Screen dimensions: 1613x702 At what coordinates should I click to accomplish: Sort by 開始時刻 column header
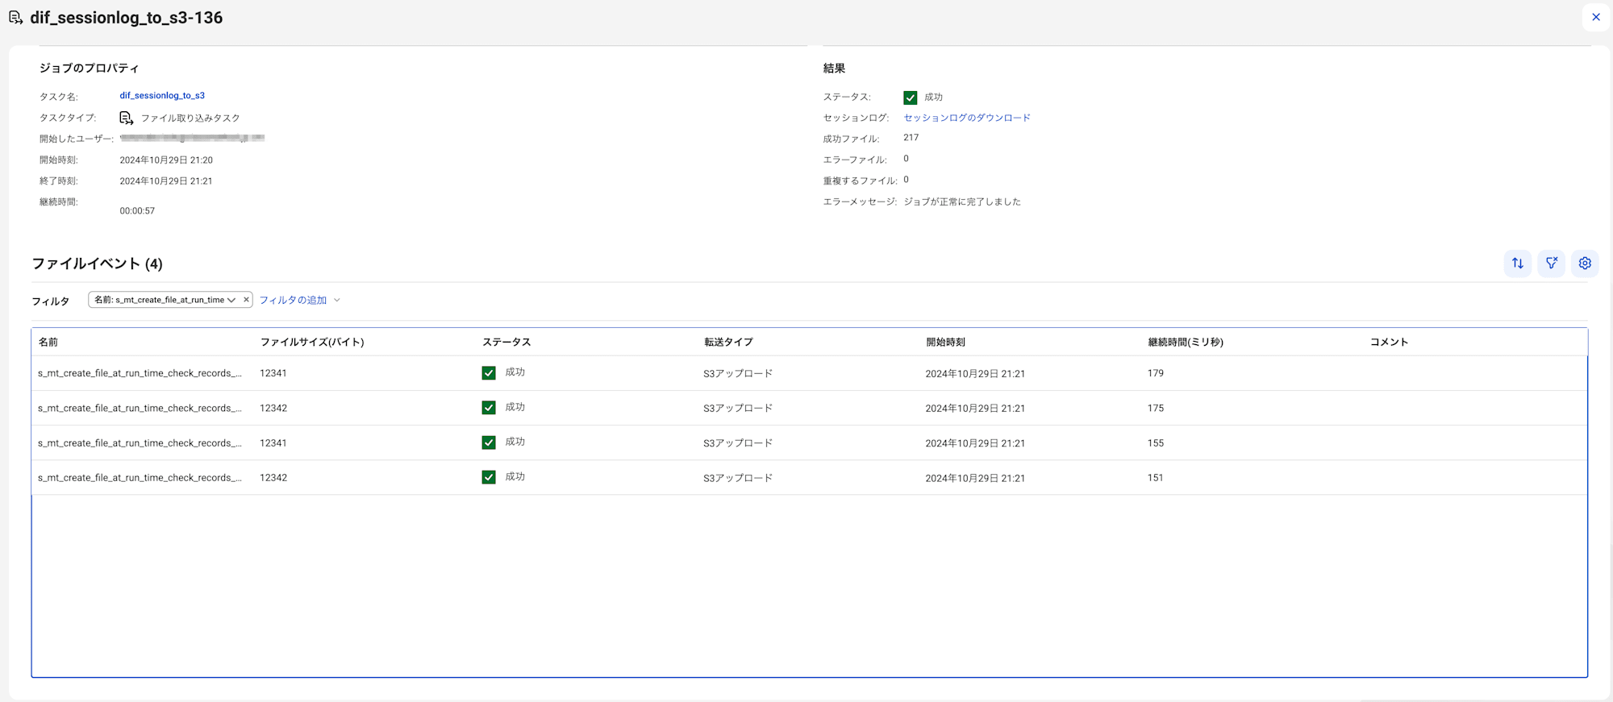[945, 342]
